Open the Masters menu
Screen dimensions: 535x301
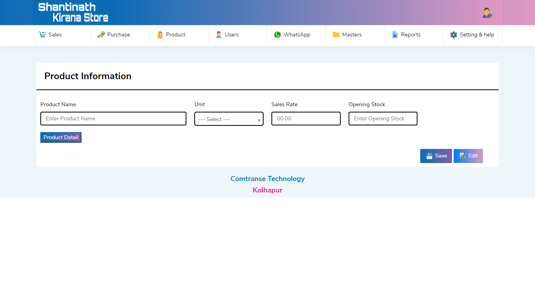(356, 34)
